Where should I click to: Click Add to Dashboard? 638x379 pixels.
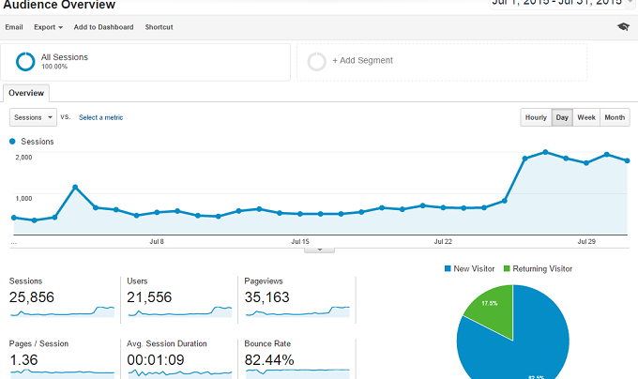pos(103,27)
